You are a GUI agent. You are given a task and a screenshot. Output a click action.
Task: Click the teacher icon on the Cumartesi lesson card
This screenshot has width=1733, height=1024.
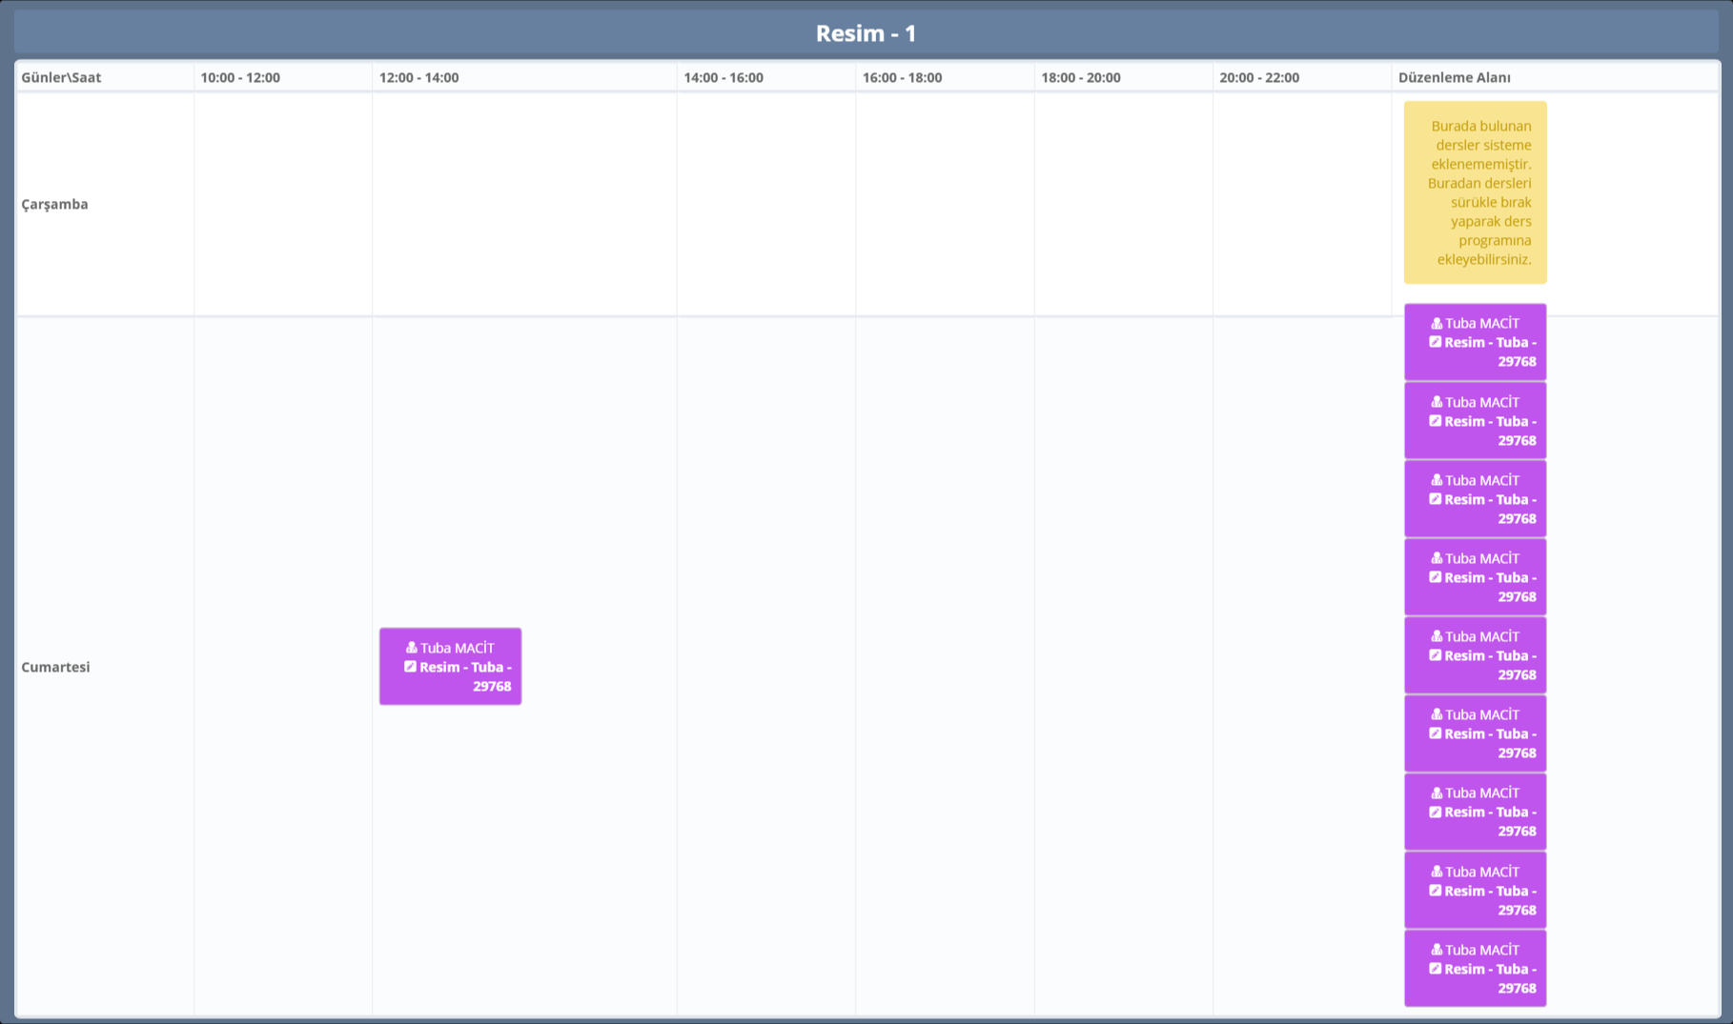click(412, 648)
